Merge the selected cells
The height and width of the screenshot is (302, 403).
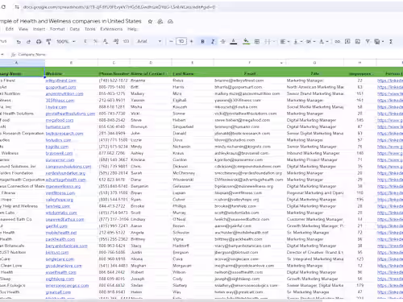(x=268, y=41)
